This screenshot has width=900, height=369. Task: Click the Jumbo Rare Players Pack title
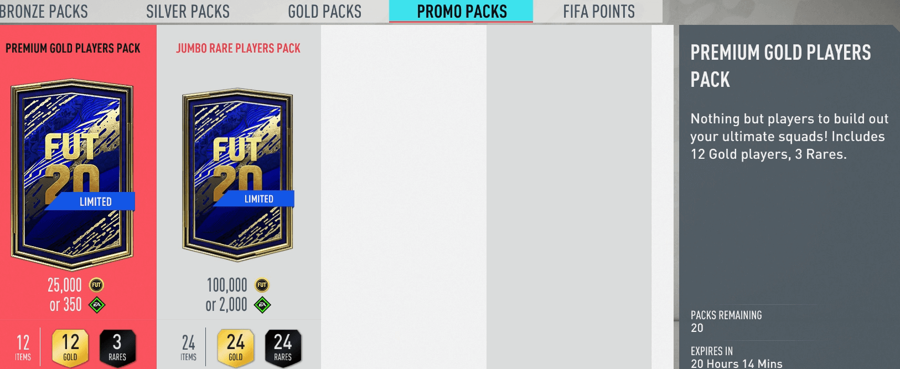pos(238,48)
